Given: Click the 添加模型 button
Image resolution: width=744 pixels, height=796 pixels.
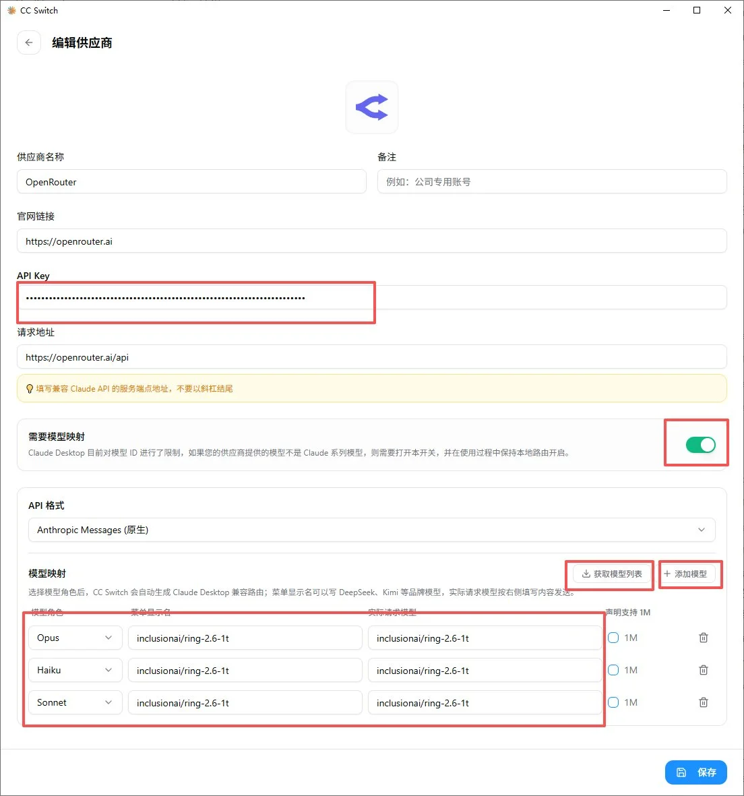Looking at the screenshot, I should pyautogui.click(x=685, y=574).
